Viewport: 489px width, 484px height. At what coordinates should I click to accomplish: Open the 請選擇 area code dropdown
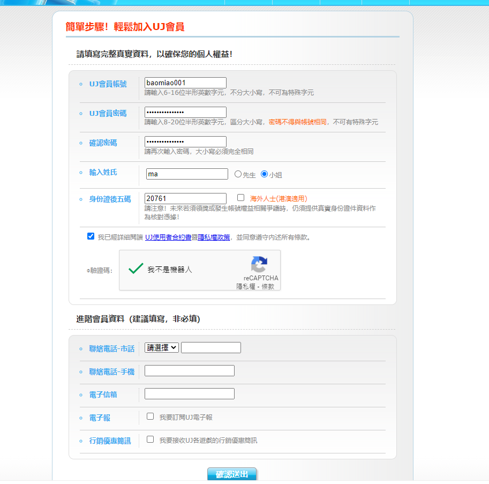[162, 348]
